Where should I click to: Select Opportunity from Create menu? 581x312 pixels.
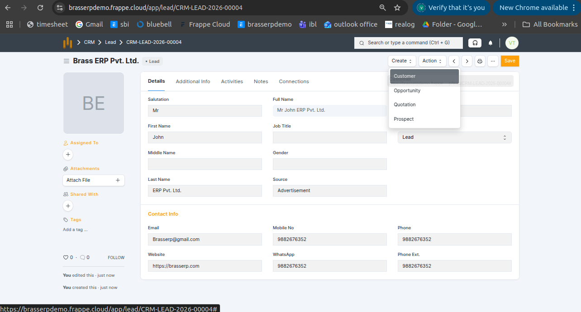407,90
